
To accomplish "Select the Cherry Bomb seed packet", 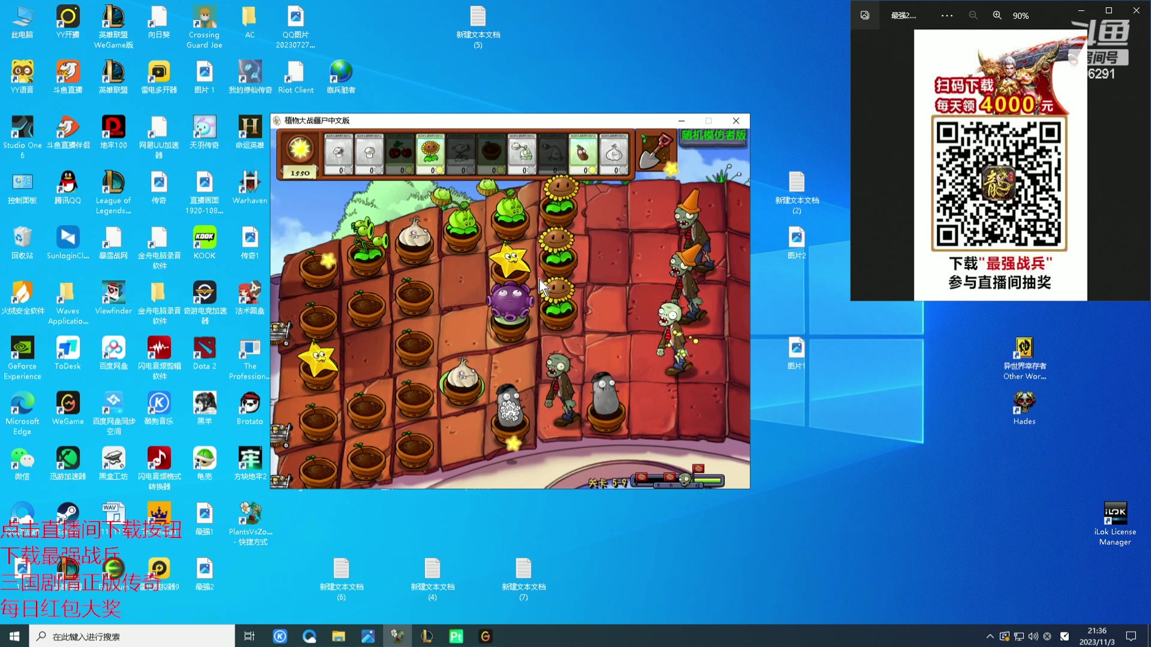I will point(400,154).
